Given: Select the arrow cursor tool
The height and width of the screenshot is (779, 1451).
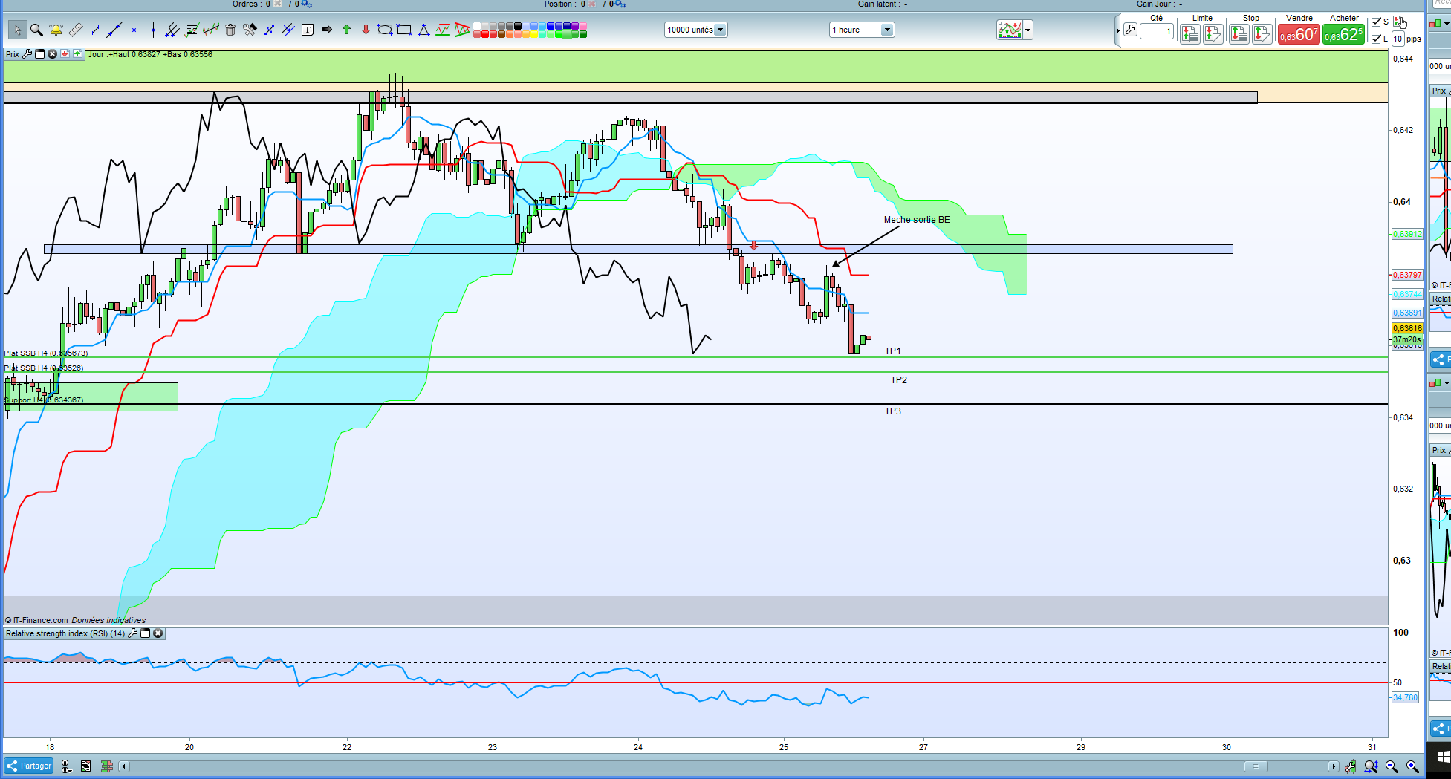Looking at the screenshot, I should [x=17, y=30].
